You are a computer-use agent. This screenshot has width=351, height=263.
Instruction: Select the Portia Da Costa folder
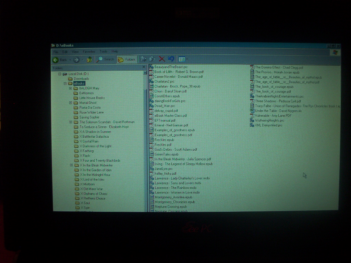coord(90,108)
